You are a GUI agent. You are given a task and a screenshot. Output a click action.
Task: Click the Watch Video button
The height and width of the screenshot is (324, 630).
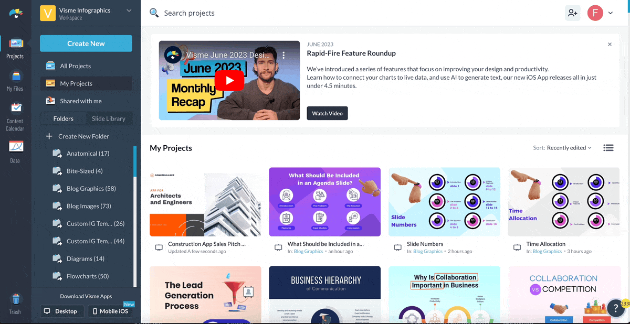tap(327, 113)
